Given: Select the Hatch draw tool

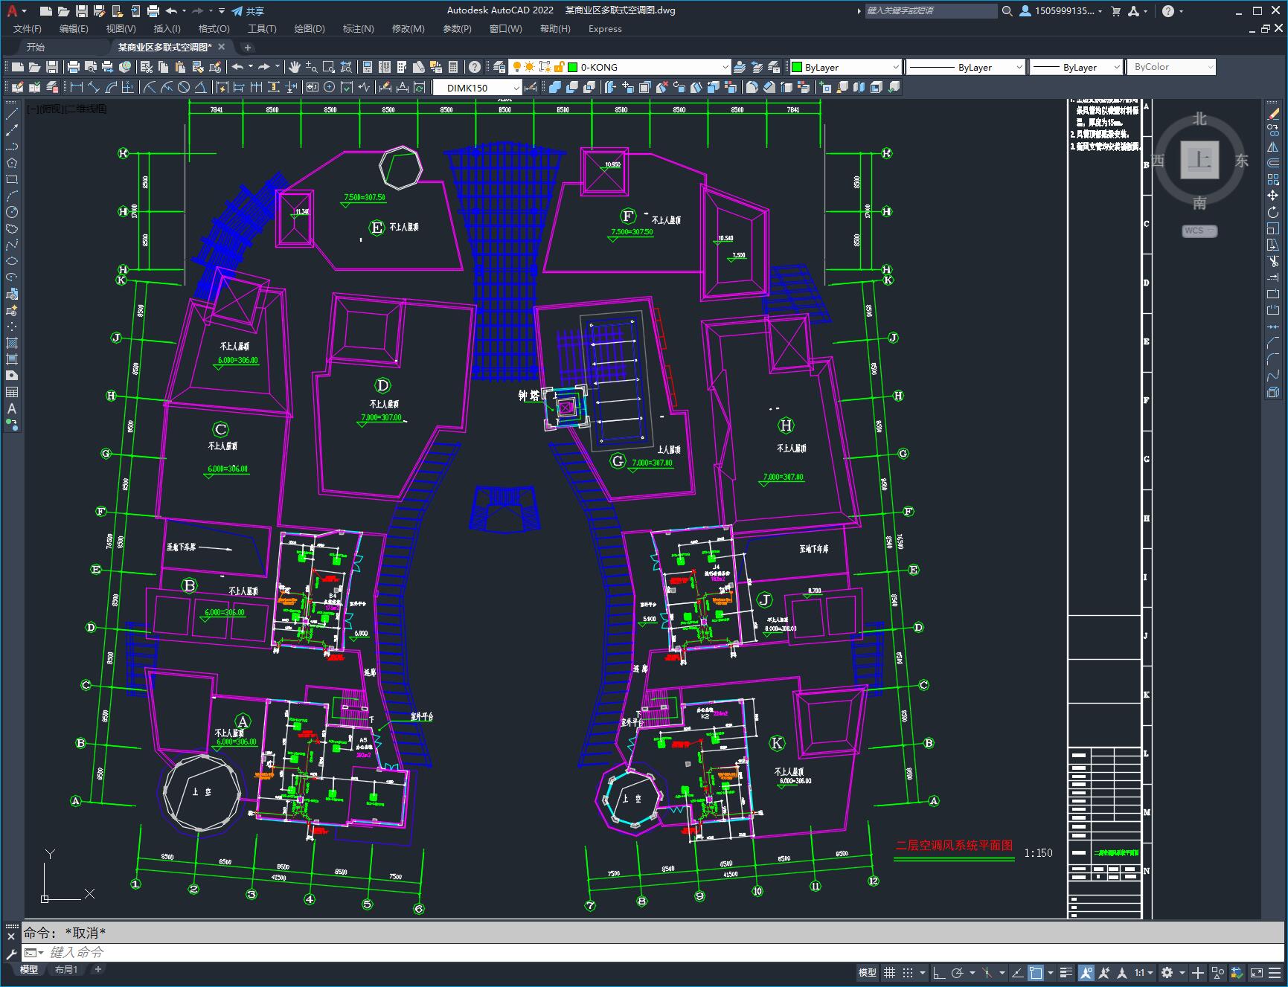Looking at the screenshot, I should [x=11, y=343].
